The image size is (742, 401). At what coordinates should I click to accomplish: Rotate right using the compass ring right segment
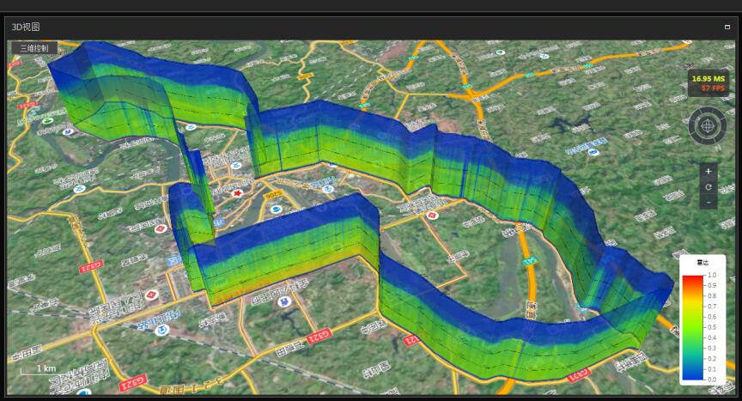coord(723,126)
